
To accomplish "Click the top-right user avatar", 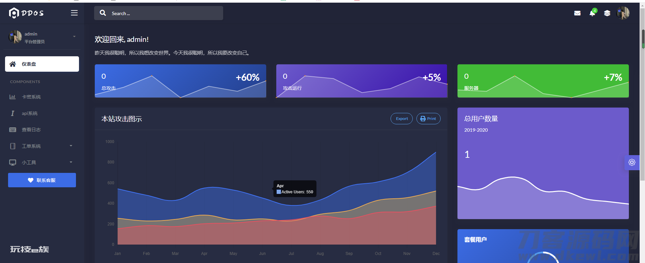I will coord(623,13).
